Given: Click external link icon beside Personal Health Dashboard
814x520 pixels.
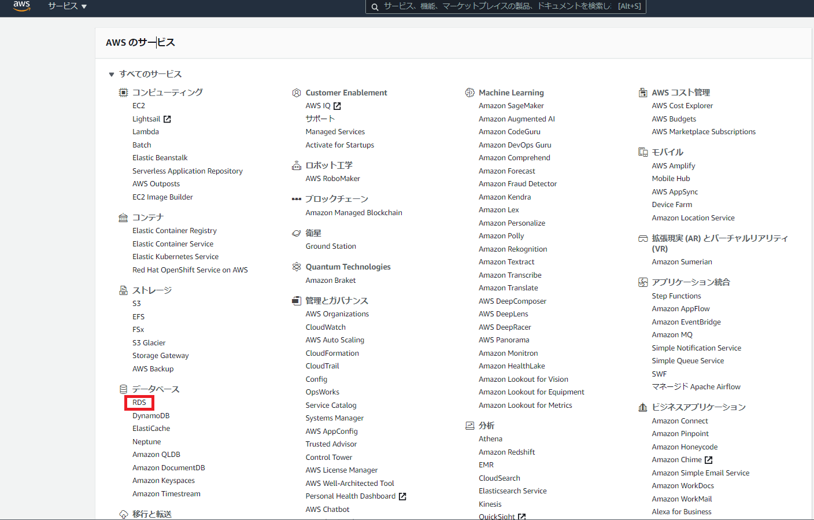Looking at the screenshot, I should 402,496.
